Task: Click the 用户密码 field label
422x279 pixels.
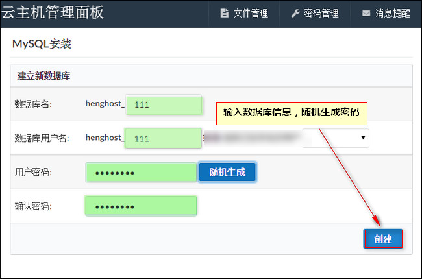Action: click(33, 173)
